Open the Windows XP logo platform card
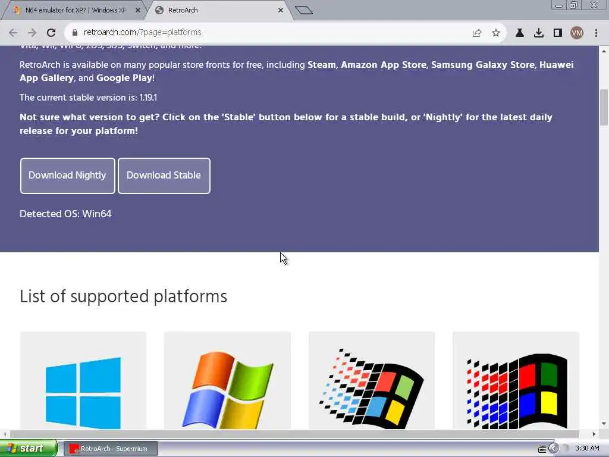Viewport: 609px width, 457px height. click(x=227, y=381)
